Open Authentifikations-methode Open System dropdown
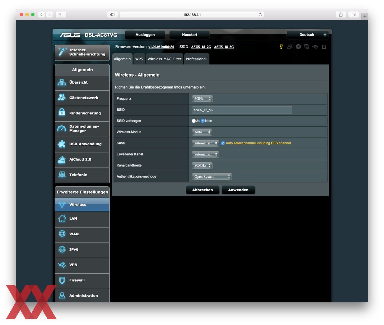The width and height of the screenshot is (384, 325). pos(212,177)
